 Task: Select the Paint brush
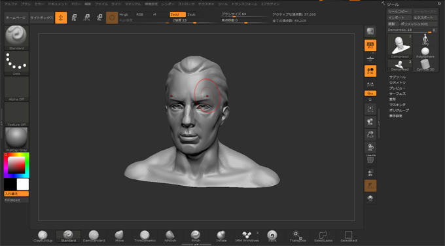pos(272,236)
